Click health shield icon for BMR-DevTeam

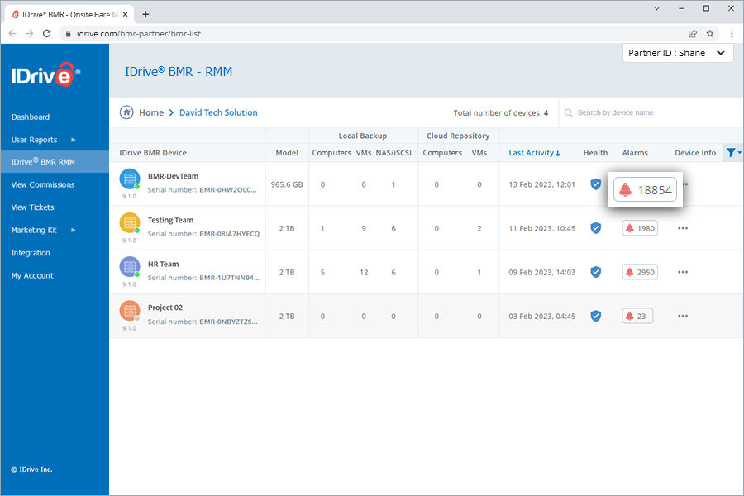(x=595, y=184)
